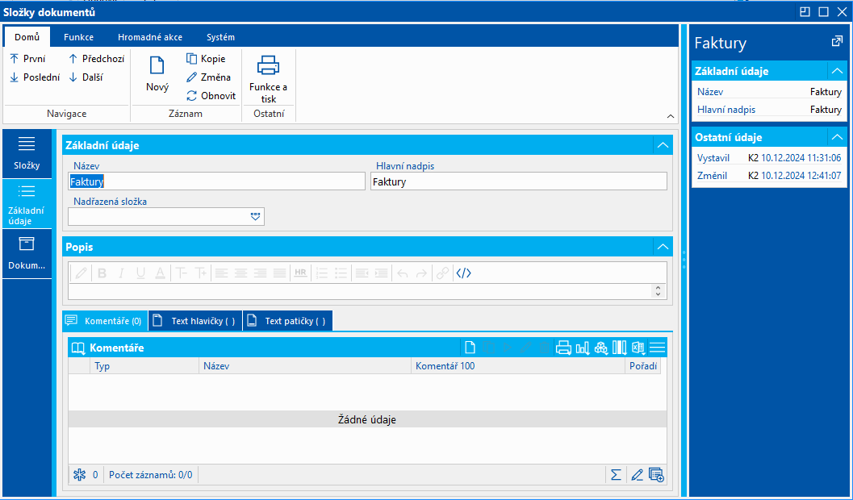
Task: Click the Bold formatting icon in Popis
Action: tap(102, 273)
